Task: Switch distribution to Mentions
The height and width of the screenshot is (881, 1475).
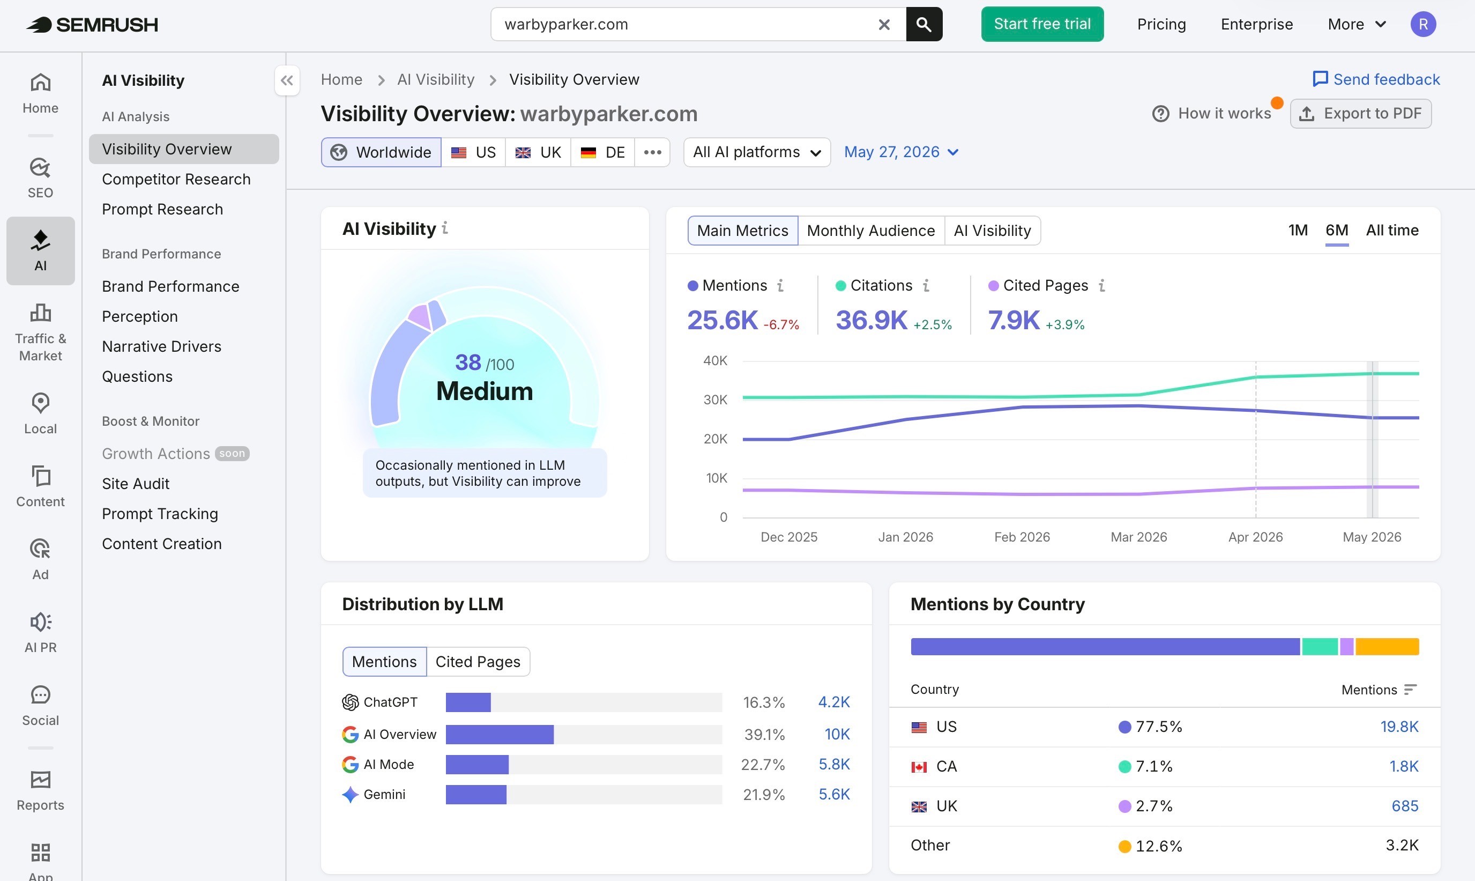Action: (x=384, y=661)
